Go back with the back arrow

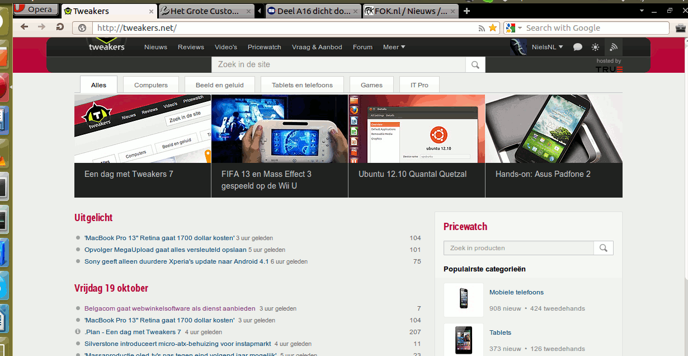(x=24, y=27)
